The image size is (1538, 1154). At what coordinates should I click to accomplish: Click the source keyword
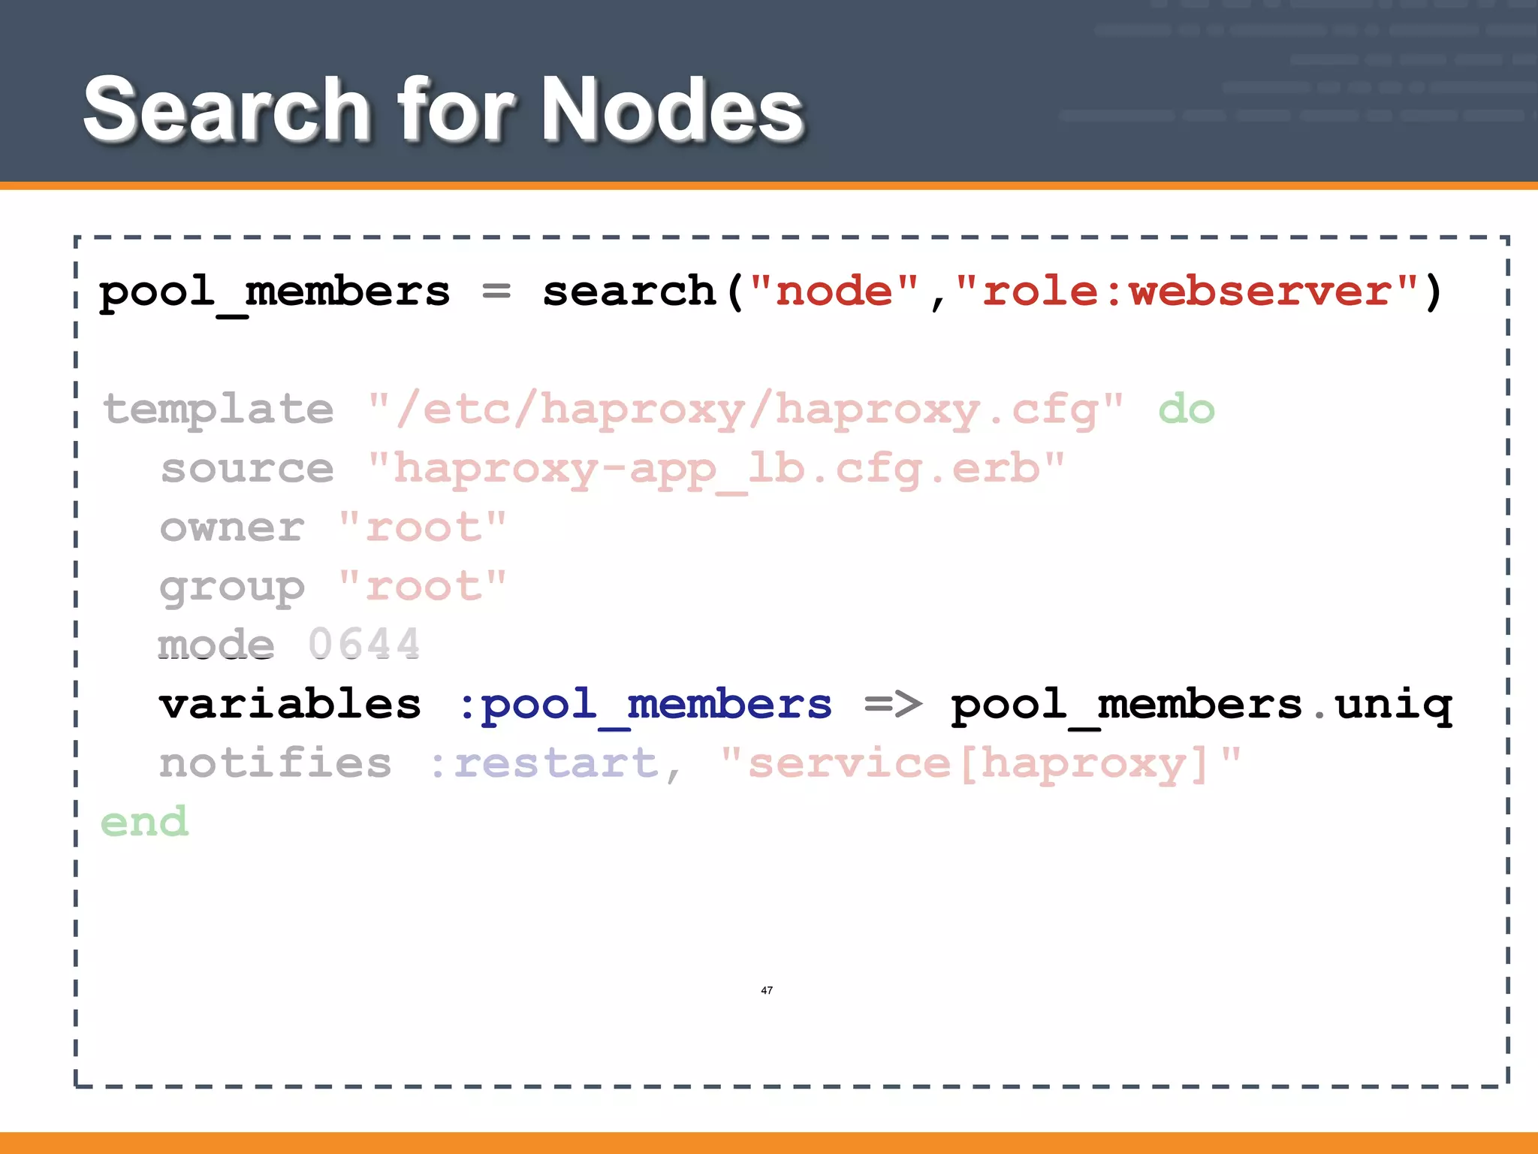coord(247,469)
